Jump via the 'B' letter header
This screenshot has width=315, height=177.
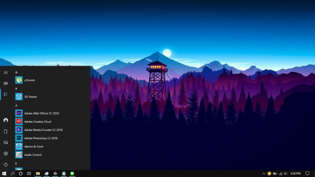tap(16, 164)
